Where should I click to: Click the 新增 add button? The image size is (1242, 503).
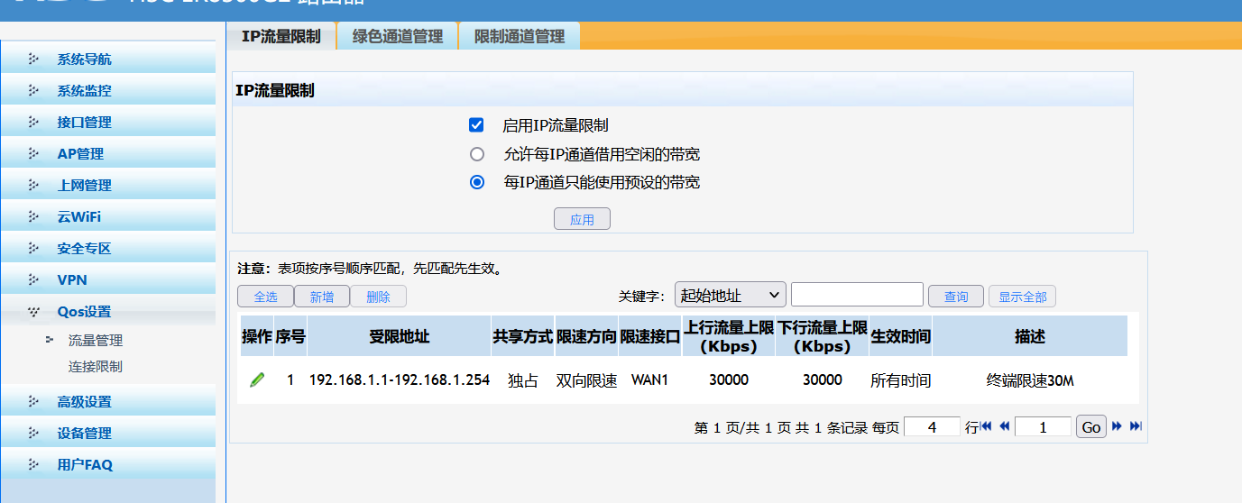[x=322, y=297]
